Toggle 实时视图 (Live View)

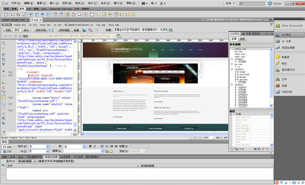tap(64, 30)
